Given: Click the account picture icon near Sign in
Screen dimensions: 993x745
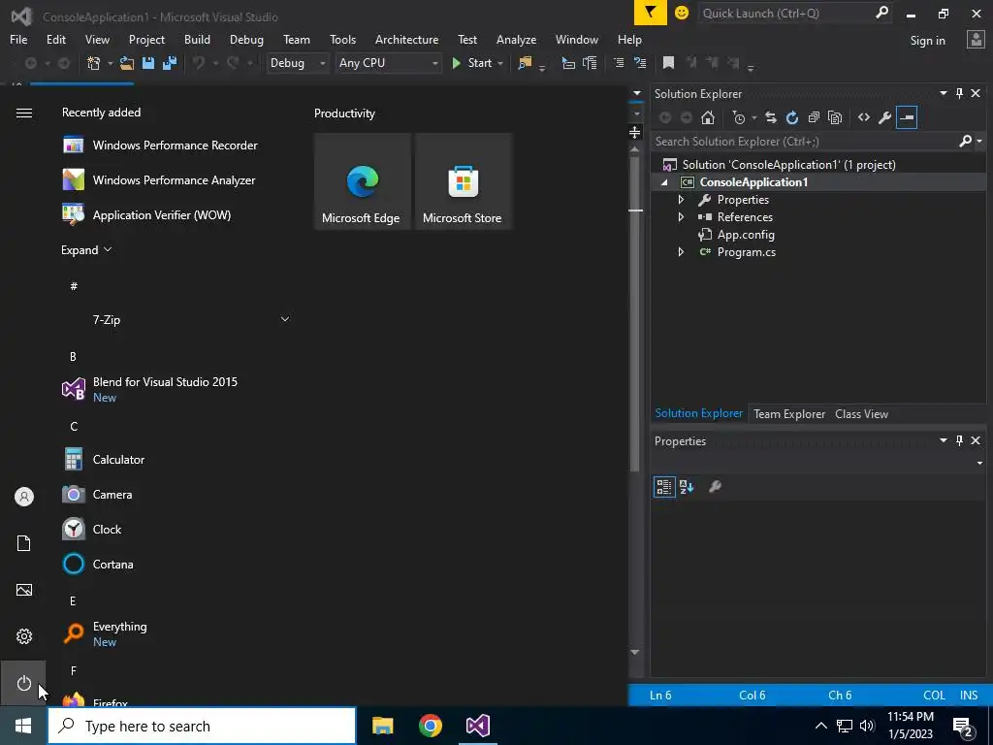Looking at the screenshot, I should coord(976,40).
